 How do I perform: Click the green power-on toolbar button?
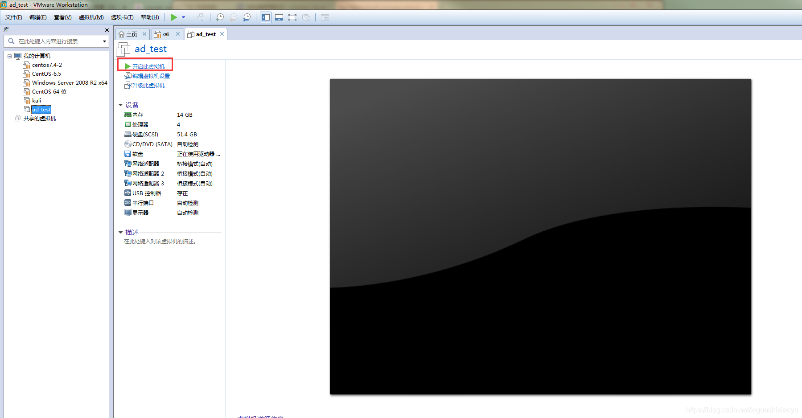[x=174, y=17]
